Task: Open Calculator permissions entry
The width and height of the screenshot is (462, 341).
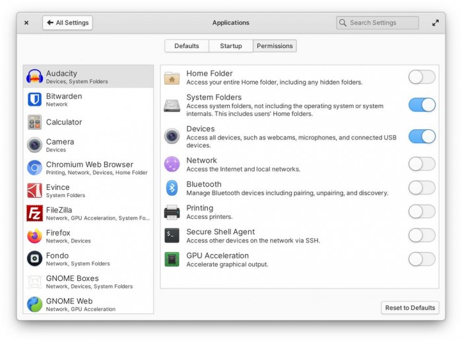Action: click(x=88, y=122)
